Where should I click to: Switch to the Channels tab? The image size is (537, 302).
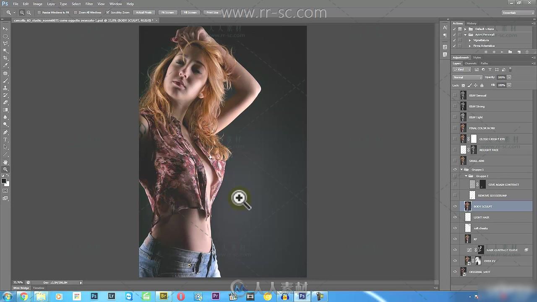(470, 63)
